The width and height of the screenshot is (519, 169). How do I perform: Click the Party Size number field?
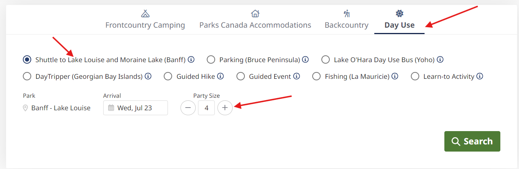point(206,108)
